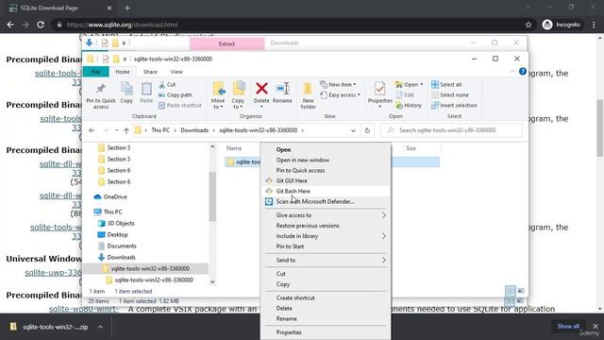Click Downloads in the breadcrumb path
Image resolution: width=604 pixels, height=340 pixels.
(194, 130)
